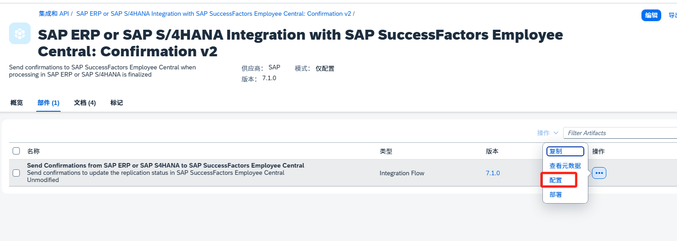Expand the 操作 dropdown above the table

pos(547,133)
